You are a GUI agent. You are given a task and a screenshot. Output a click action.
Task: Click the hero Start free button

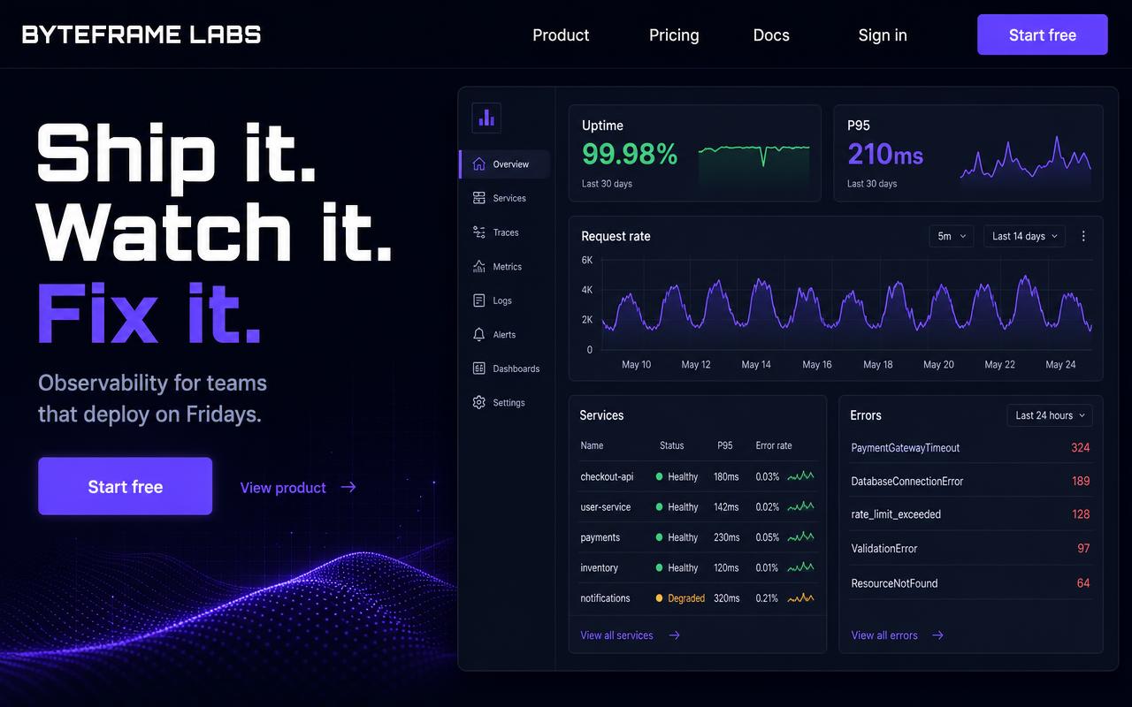(x=125, y=486)
